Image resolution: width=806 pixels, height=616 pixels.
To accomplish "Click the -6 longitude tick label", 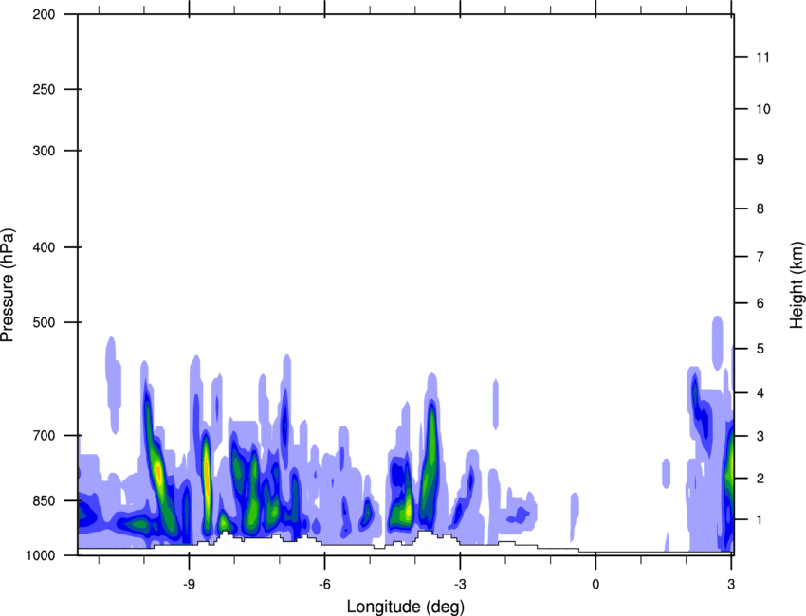I will (324, 585).
